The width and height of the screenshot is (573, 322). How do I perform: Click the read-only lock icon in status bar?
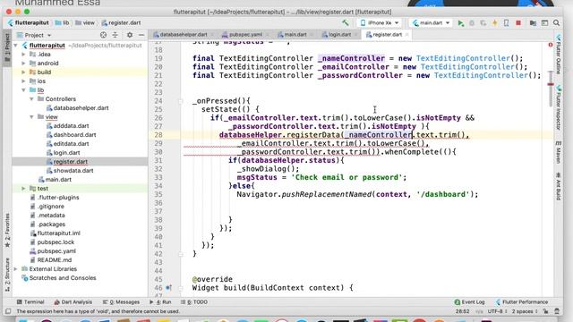[x=545, y=311]
